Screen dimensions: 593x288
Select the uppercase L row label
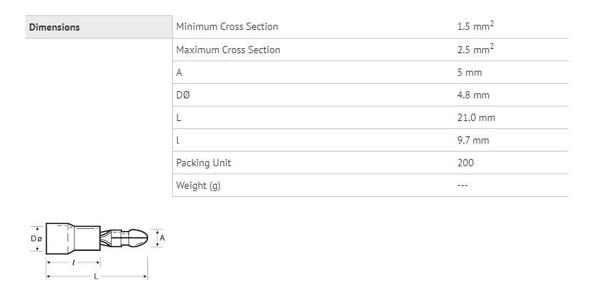pos(179,118)
